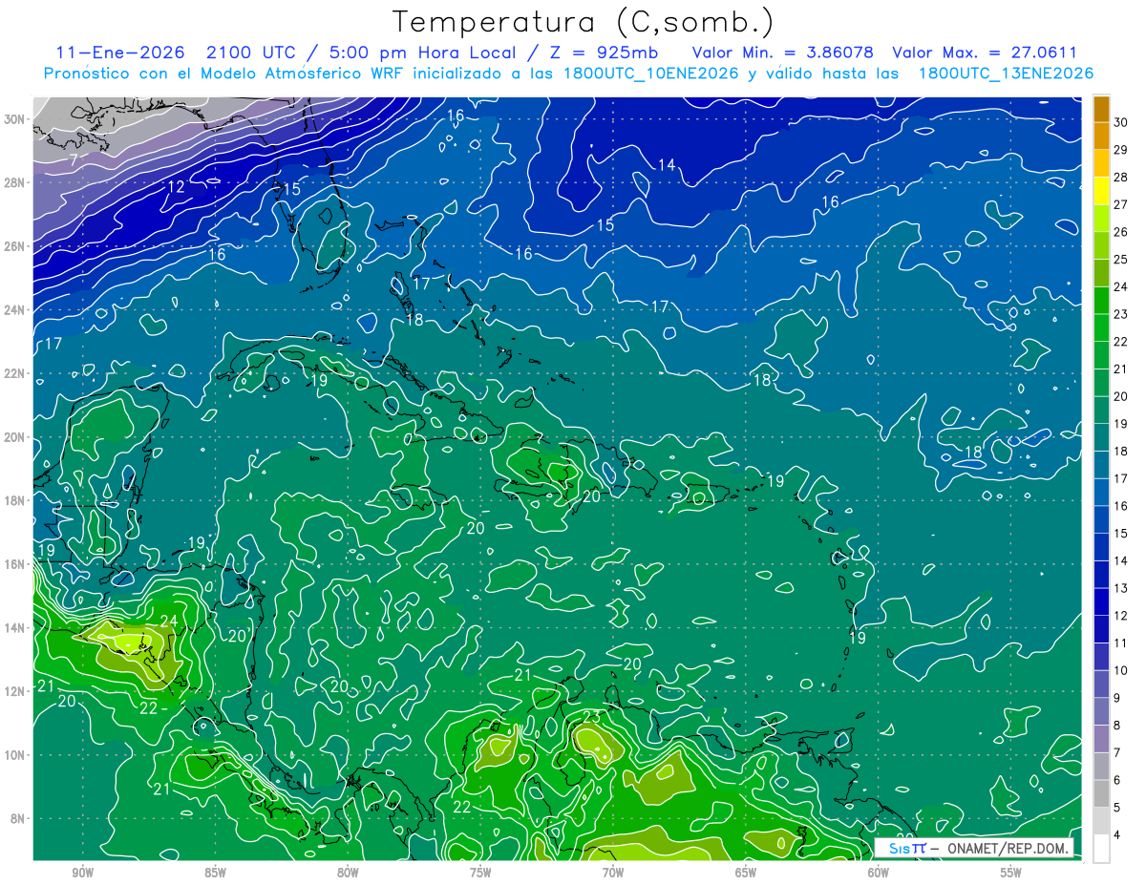Click the '8N' latitude axis label
The width and height of the screenshot is (1146, 885).
point(19,818)
